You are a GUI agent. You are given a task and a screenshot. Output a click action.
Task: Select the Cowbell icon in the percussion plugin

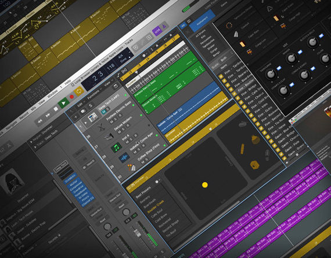click(236, 34)
